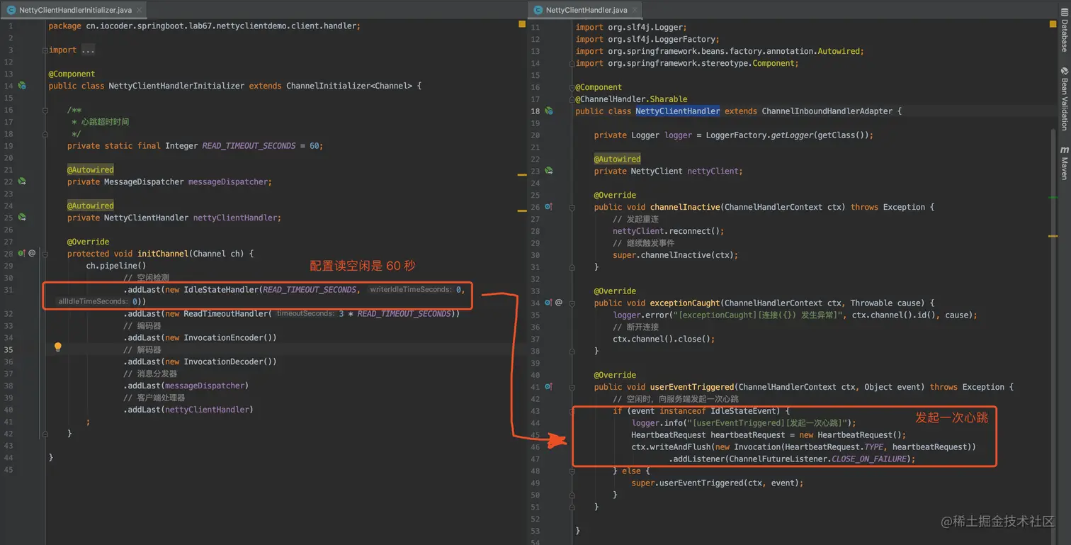1071x545 pixels.
Task: Click the IdleStateHandler class name
Action: click(221, 290)
